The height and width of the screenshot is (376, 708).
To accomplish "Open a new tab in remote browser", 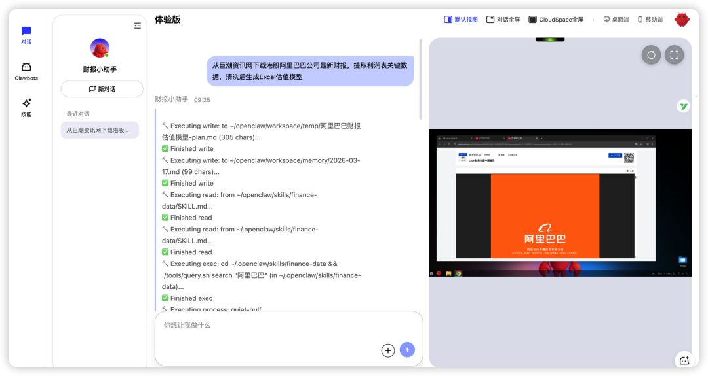I will (542, 138).
